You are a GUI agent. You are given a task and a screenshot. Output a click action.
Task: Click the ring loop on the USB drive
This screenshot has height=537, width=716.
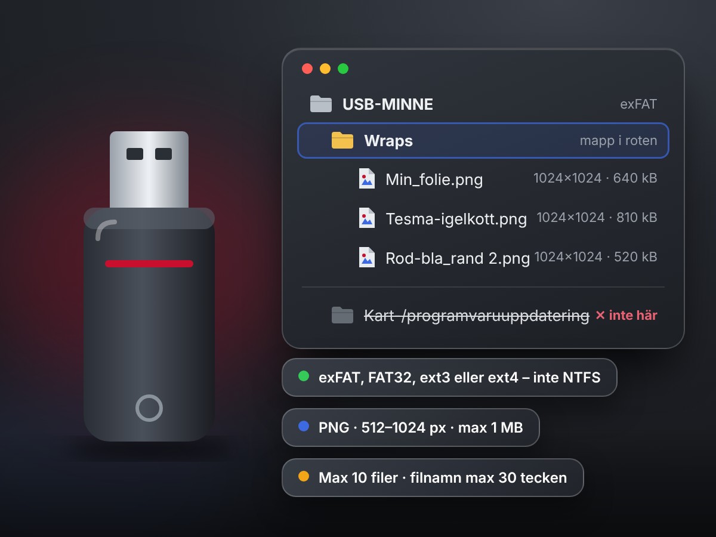(x=149, y=408)
